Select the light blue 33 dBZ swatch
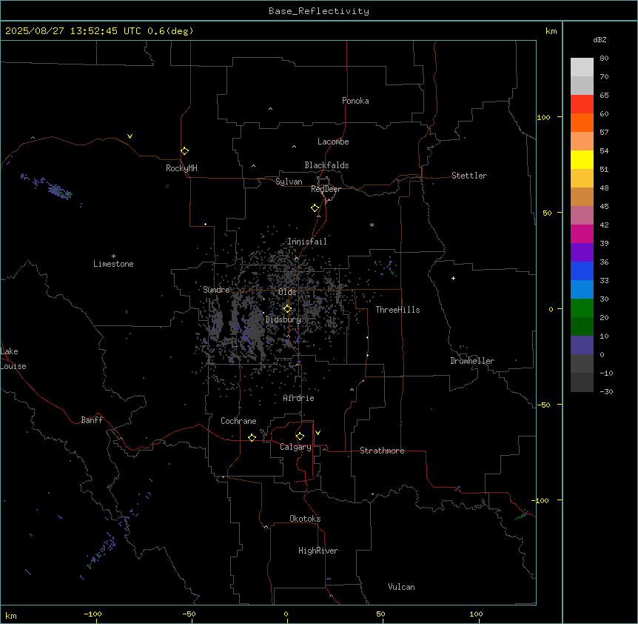This screenshot has width=638, height=624. [582, 290]
